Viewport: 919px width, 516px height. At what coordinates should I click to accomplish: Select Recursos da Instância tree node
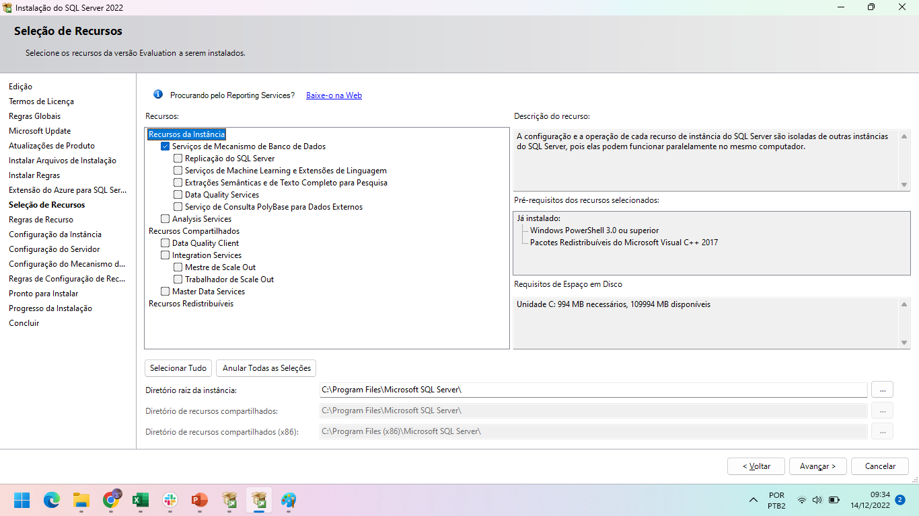(187, 134)
